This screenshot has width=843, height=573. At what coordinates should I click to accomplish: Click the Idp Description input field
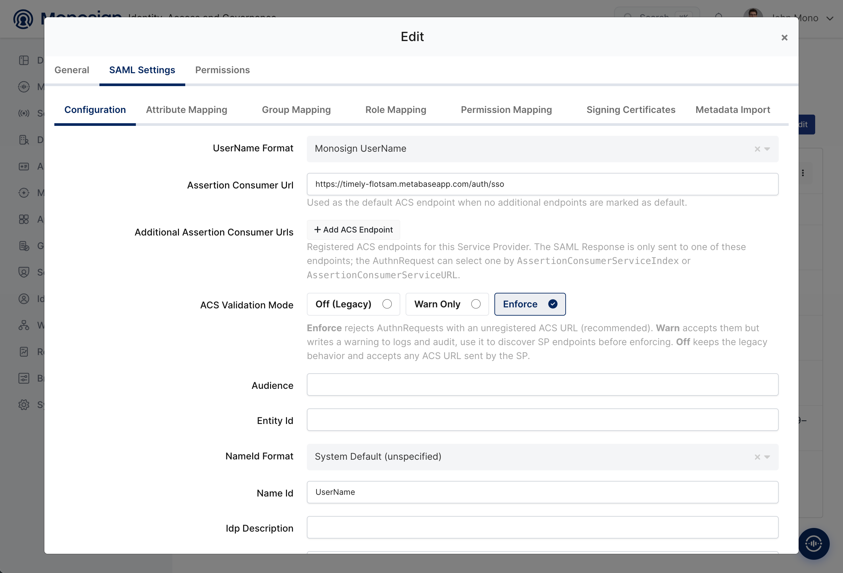pos(542,527)
